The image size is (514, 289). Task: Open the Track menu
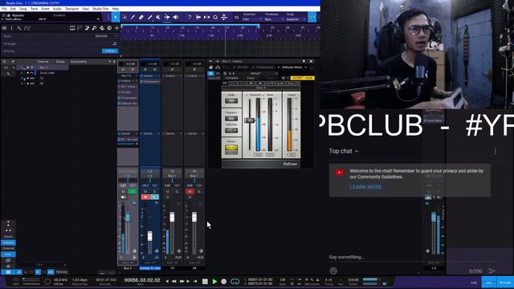pyautogui.click(x=34, y=9)
